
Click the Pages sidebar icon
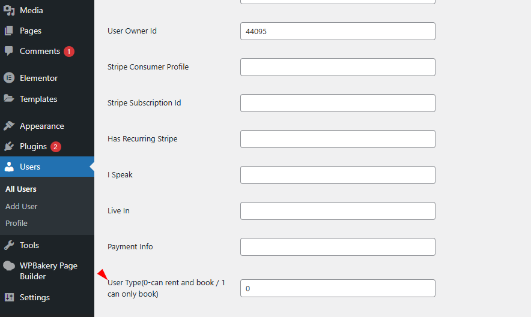(x=9, y=31)
